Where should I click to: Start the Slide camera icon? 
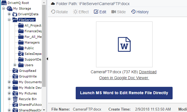click(x=114, y=12)
